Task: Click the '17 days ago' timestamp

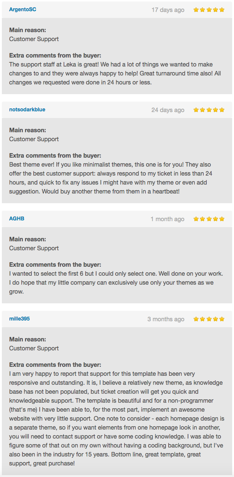Action: click(168, 10)
